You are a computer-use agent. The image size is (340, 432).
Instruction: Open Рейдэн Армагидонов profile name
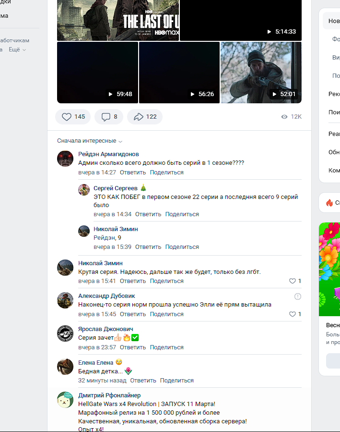(108, 154)
